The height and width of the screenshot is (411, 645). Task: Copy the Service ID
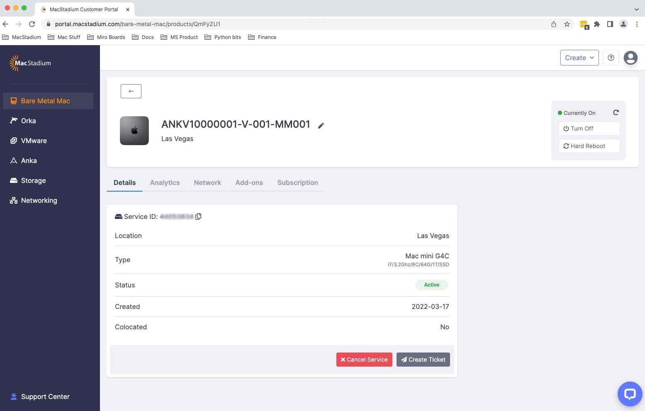click(198, 216)
